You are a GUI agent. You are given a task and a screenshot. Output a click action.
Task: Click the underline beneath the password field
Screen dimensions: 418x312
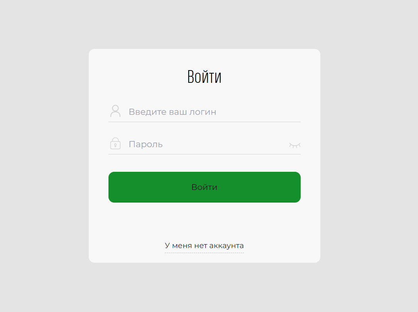[205, 154]
